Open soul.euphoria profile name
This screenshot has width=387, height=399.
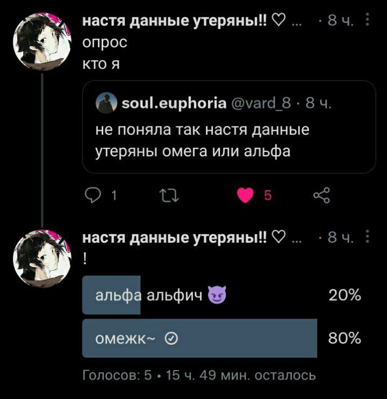pos(174,103)
